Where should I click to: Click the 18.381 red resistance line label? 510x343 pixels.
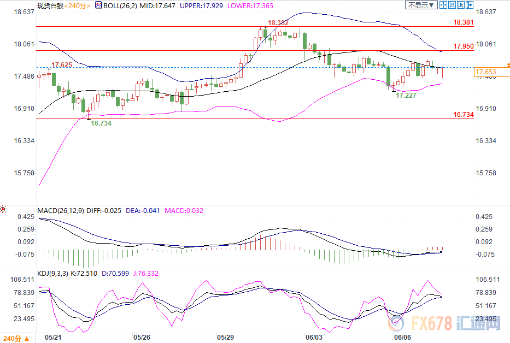(x=462, y=22)
